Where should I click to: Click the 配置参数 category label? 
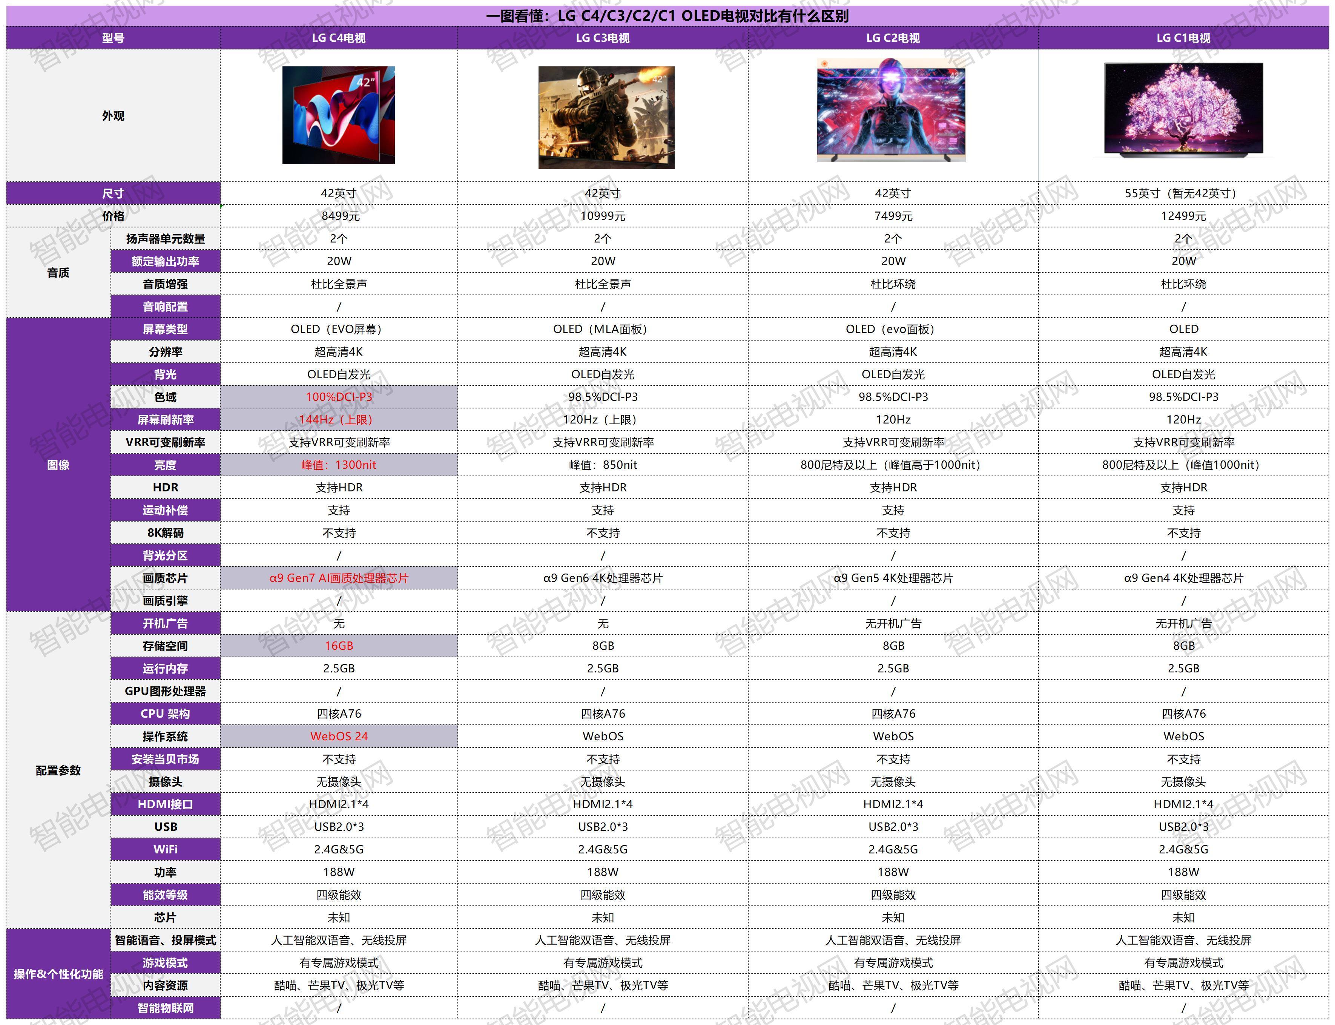(58, 770)
